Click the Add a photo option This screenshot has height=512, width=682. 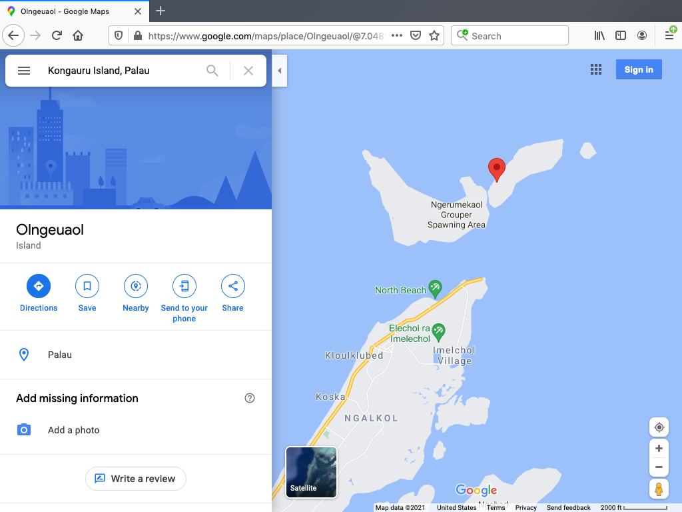[x=73, y=430]
